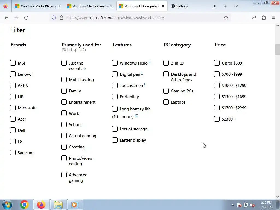Screen dimensions: 280x210
Task: Enable the Windows Hello feature filter
Action: 115,63
